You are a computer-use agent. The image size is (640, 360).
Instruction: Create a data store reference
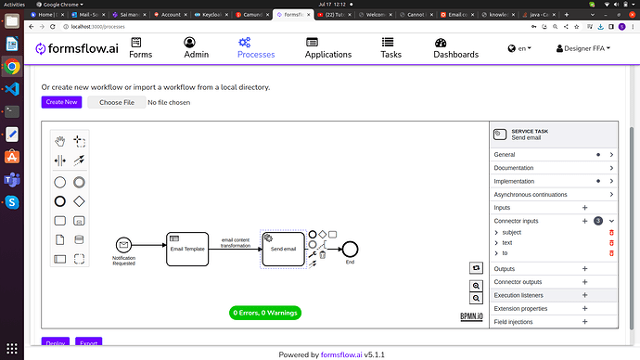click(x=79, y=239)
